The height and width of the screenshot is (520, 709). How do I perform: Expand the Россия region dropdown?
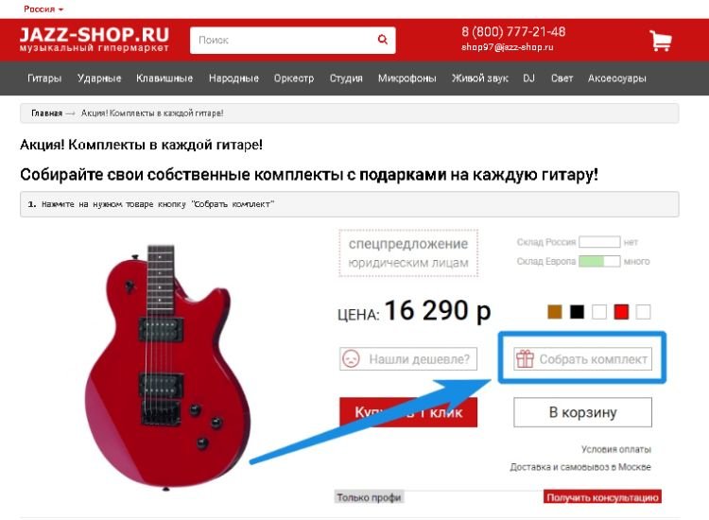[x=43, y=9]
